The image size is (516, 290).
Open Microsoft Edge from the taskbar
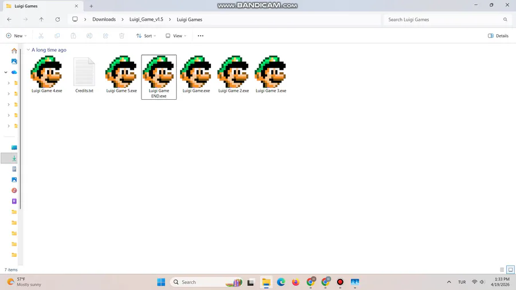pyautogui.click(x=281, y=282)
